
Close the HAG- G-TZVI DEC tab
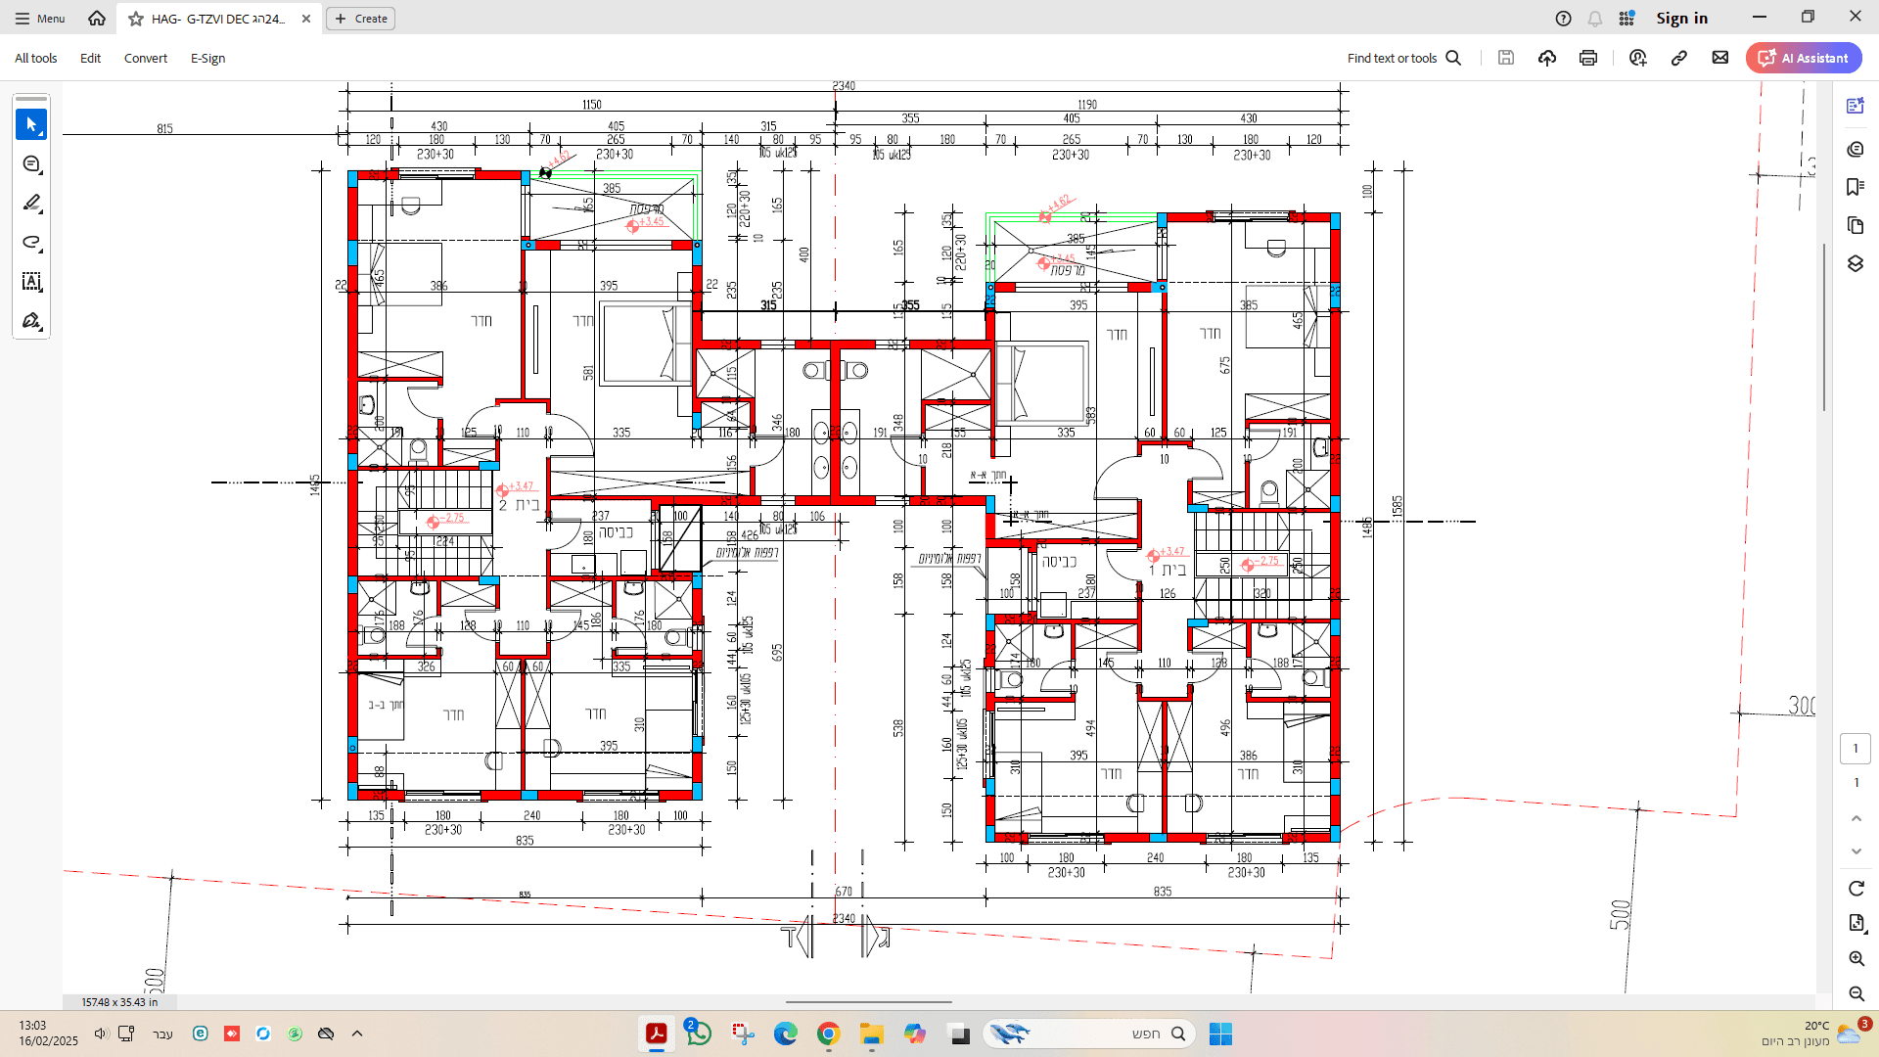click(306, 19)
